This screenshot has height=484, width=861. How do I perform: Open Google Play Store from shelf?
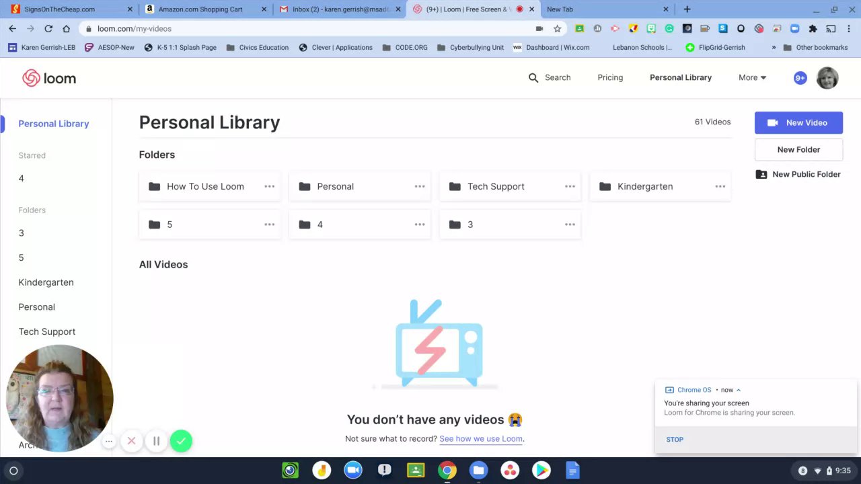click(x=541, y=471)
